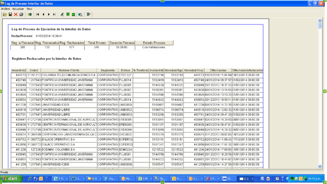
Task: Click the Enlace column header
Action: pyautogui.click(x=125, y=70)
